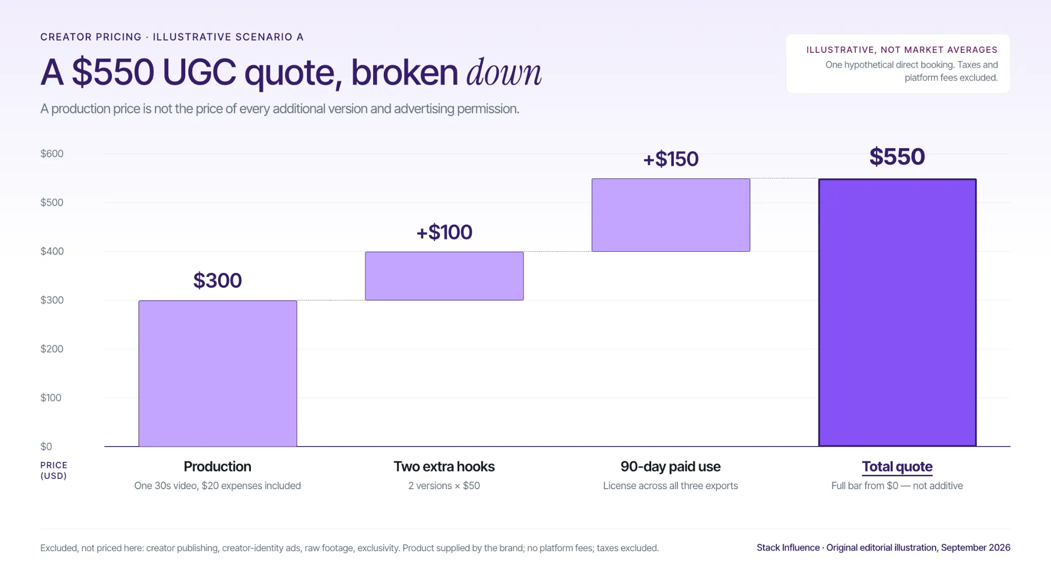Click the $300 value above Production bar
This screenshot has width=1051, height=584.
(218, 280)
